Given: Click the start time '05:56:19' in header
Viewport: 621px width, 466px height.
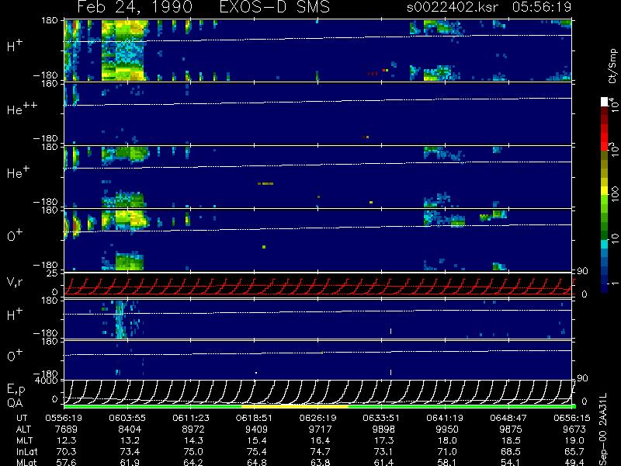Looking at the screenshot, I should pos(542,7).
